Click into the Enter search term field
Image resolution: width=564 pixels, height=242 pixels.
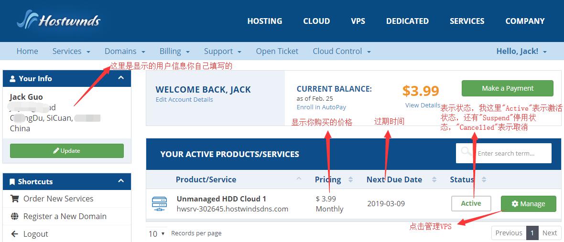tap(510, 153)
